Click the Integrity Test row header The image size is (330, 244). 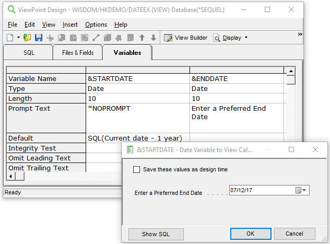click(46, 148)
